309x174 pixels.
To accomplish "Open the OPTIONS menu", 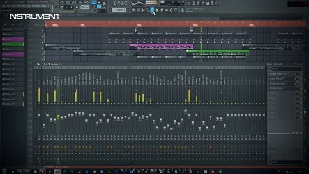I will tap(36, 6).
